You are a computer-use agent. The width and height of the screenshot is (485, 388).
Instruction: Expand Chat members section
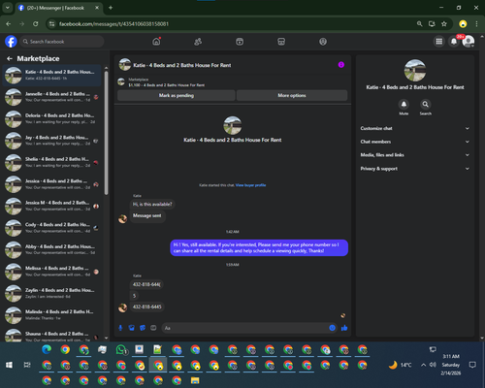[415, 142]
